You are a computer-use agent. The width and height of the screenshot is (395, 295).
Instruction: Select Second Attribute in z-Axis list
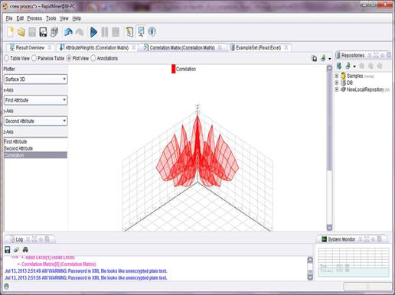(35, 148)
